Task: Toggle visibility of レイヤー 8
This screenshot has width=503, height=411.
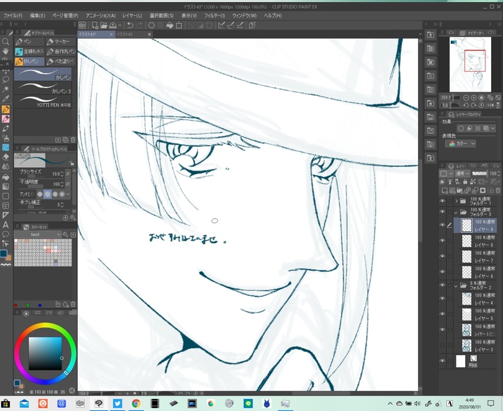Action: tap(443, 241)
